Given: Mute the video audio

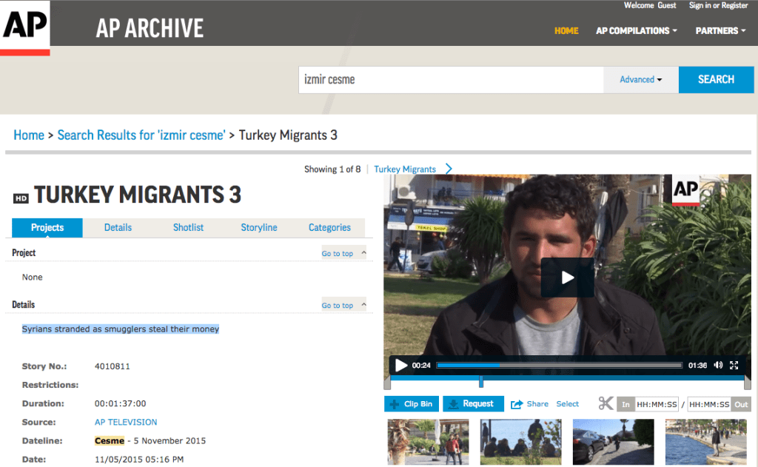Looking at the screenshot, I should point(717,365).
